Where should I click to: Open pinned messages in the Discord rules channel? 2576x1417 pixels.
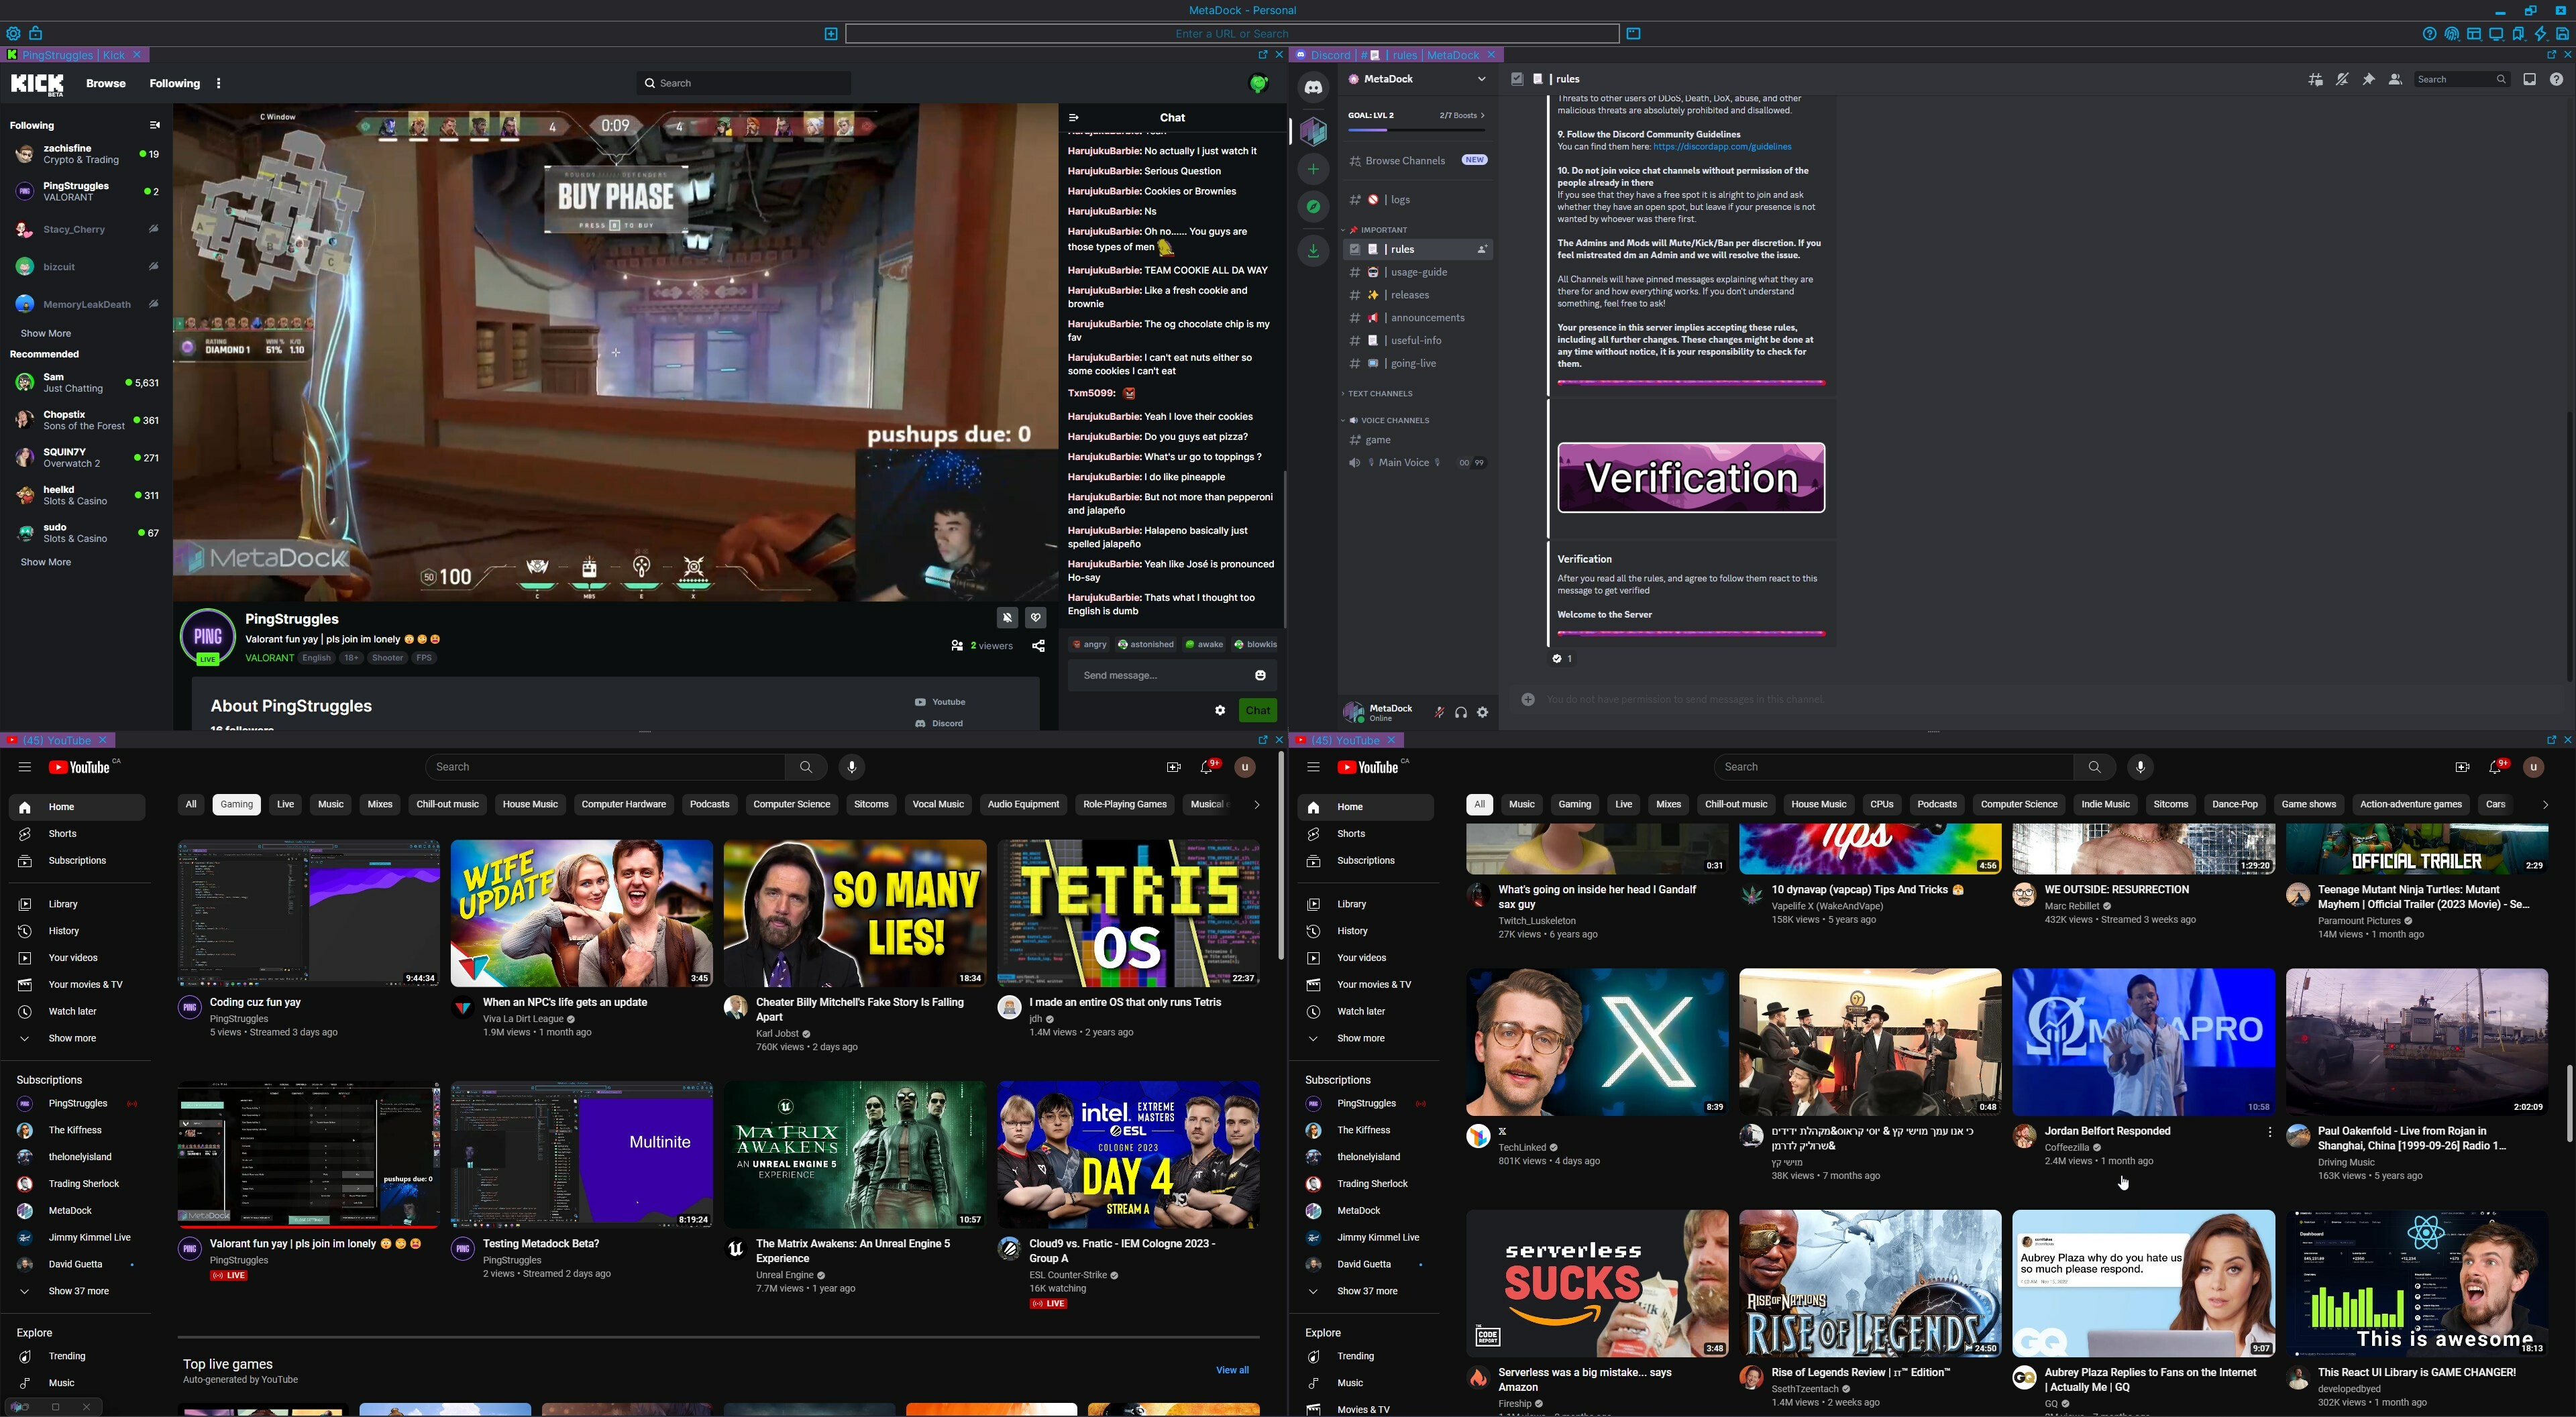pos(2368,79)
